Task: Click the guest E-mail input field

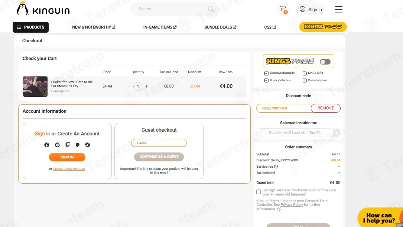Action: (x=159, y=143)
